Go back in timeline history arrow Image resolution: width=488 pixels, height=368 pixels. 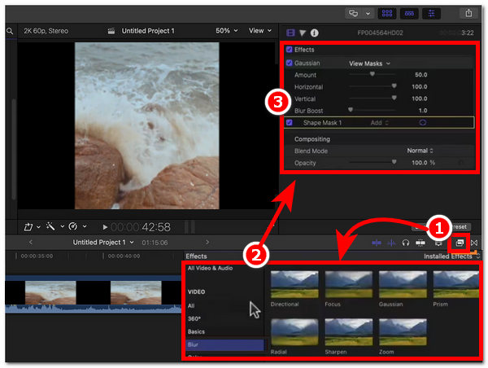pos(31,242)
